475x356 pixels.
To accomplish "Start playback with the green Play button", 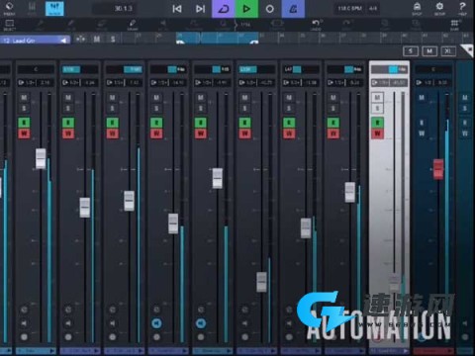I will coord(246,9).
